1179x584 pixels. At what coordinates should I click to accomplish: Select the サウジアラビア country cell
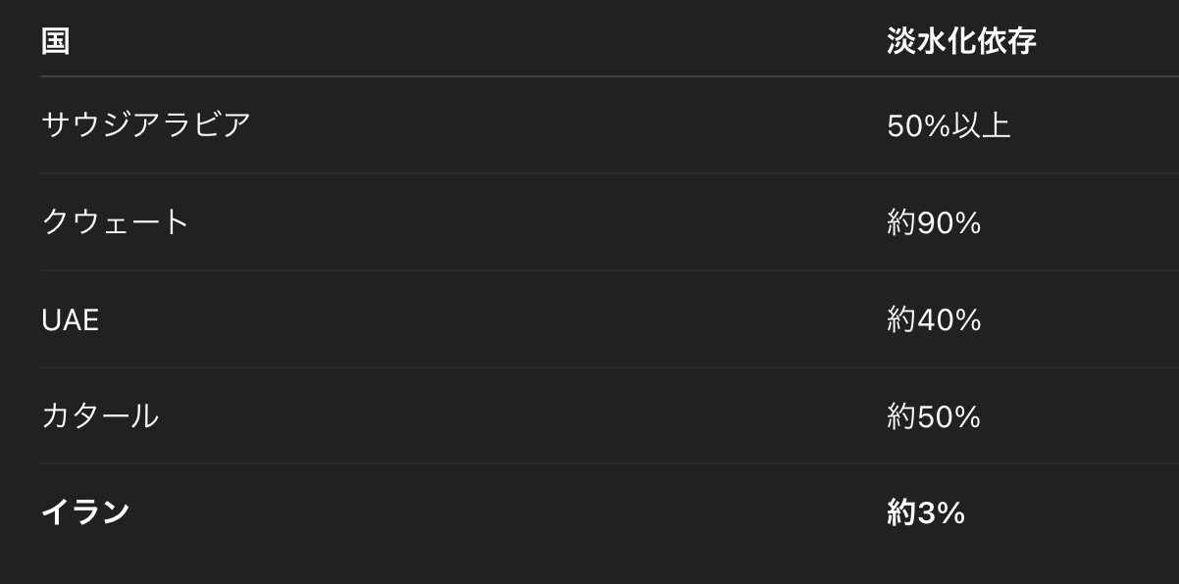pos(146,124)
